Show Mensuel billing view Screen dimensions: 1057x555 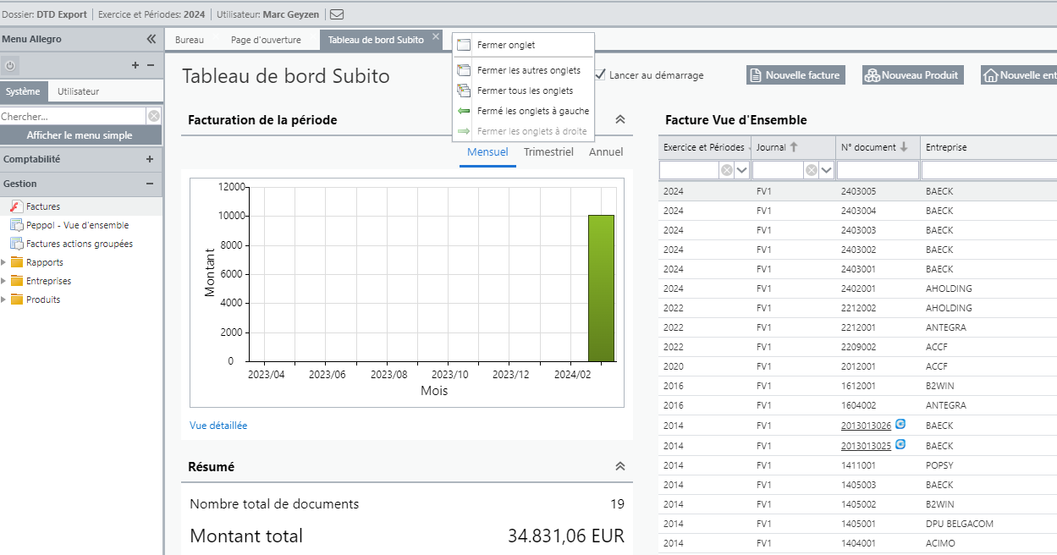point(487,152)
